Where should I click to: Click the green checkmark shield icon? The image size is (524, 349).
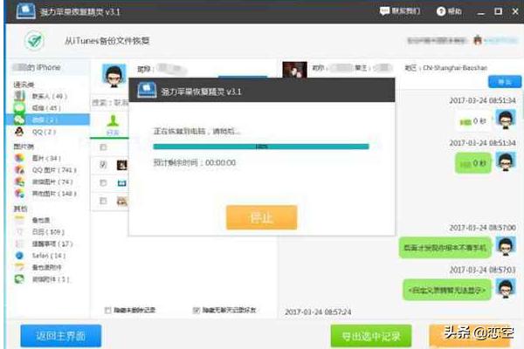tap(34, 41)
